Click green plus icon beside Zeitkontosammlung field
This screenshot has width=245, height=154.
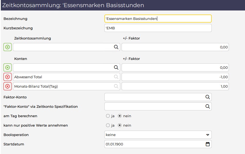tap(8, 47)
